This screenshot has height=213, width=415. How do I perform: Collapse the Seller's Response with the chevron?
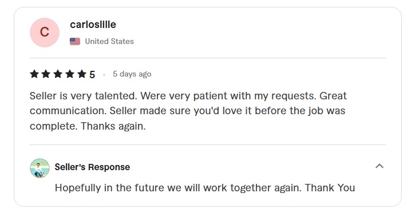coord(380,166)
